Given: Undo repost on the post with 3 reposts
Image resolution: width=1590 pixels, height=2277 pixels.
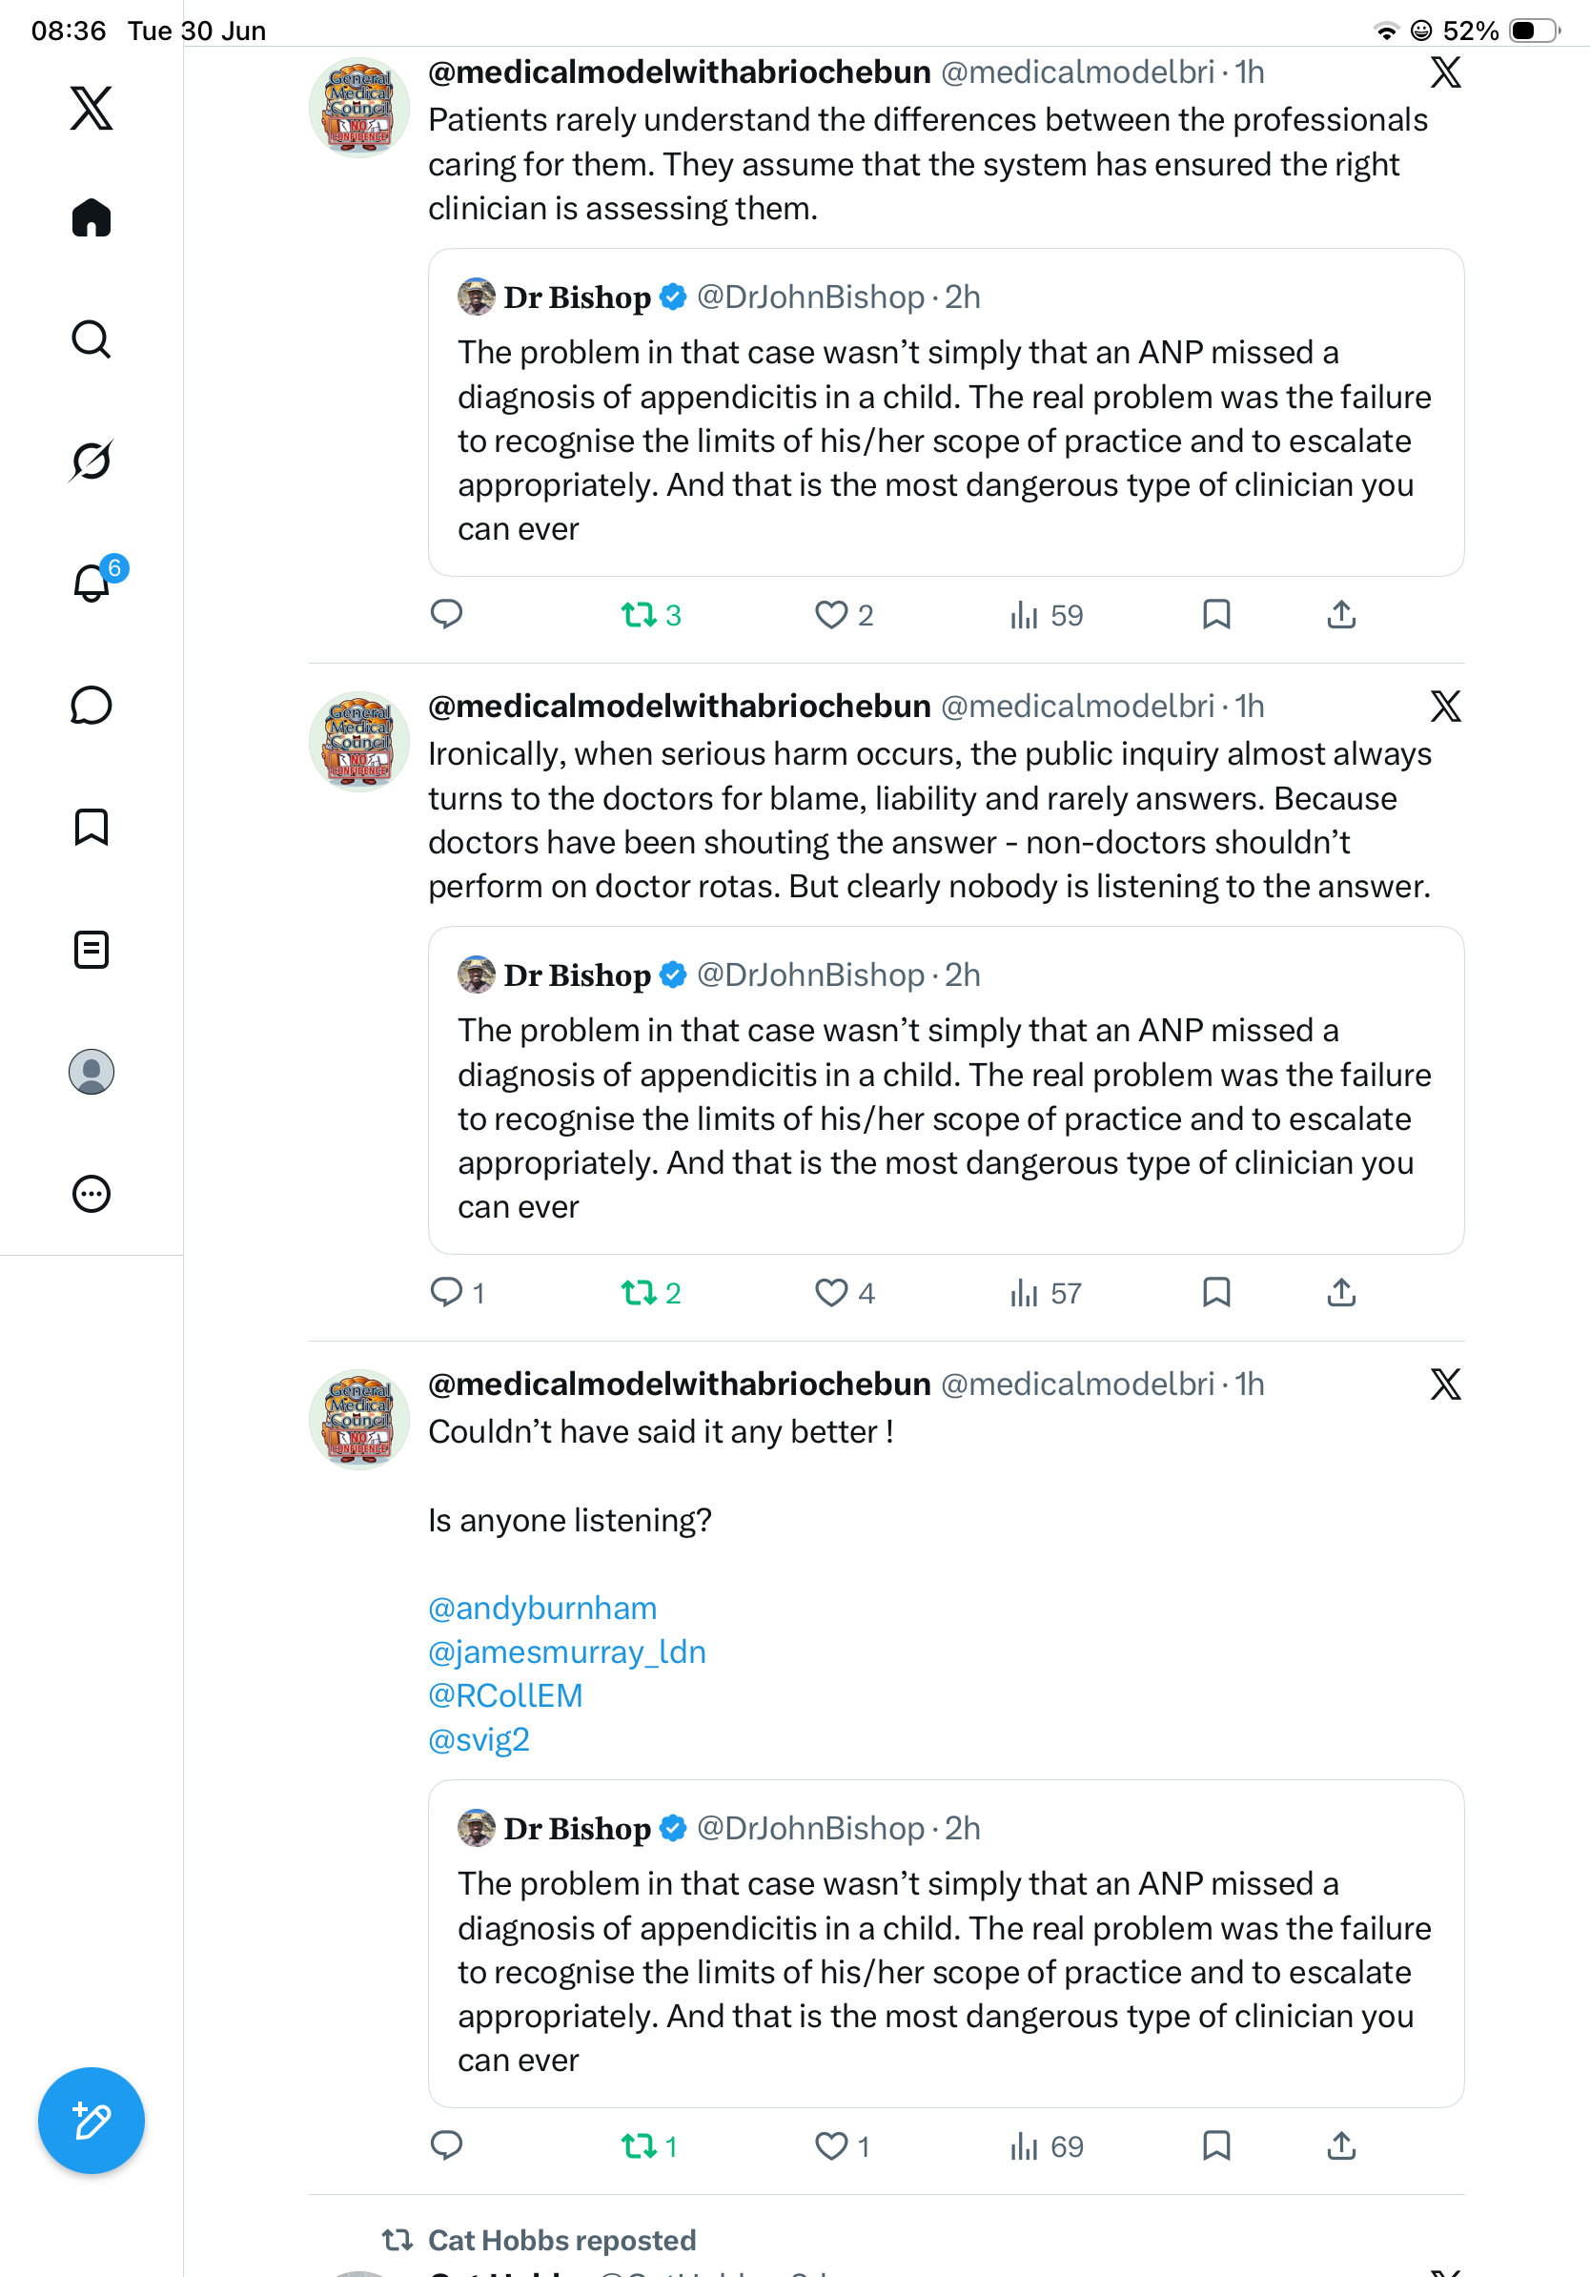Looking at the screenshot, I should coord(650,615).
